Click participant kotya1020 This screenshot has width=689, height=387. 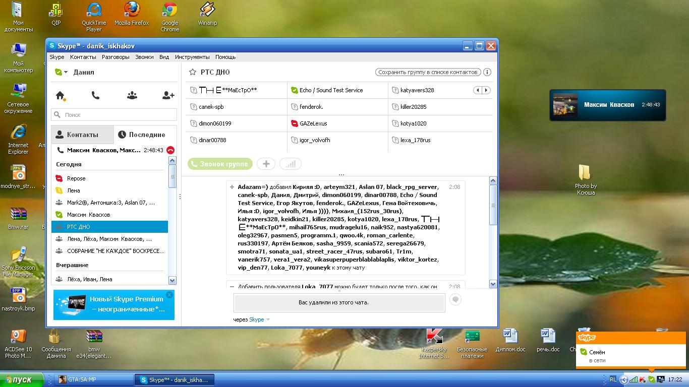pos(413,123)
